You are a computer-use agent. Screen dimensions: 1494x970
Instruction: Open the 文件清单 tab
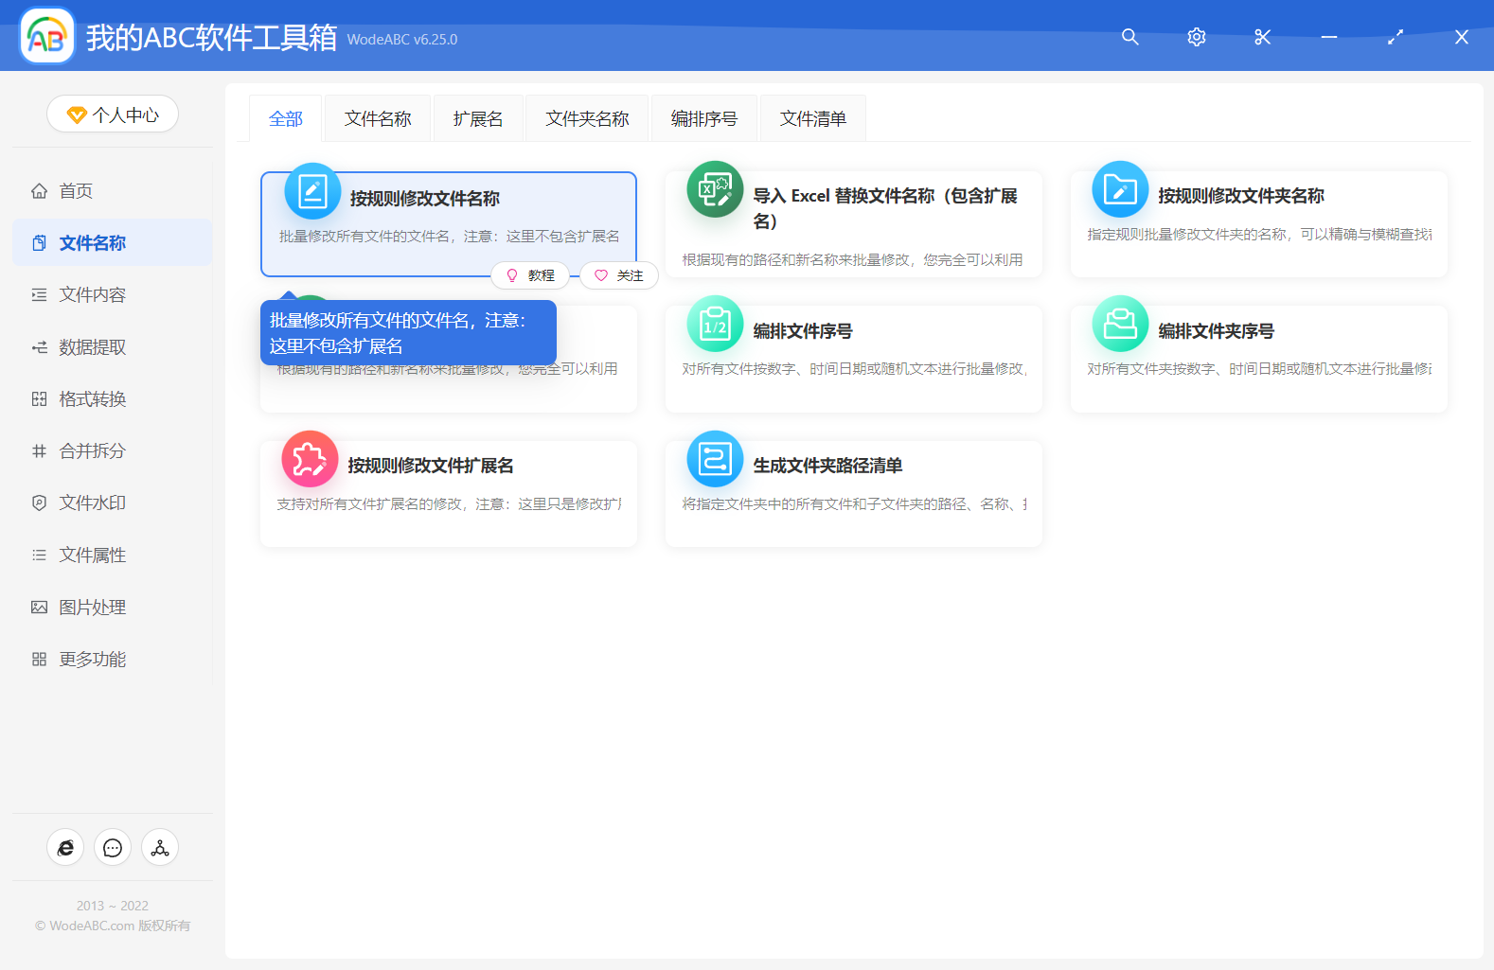point(812,119)
